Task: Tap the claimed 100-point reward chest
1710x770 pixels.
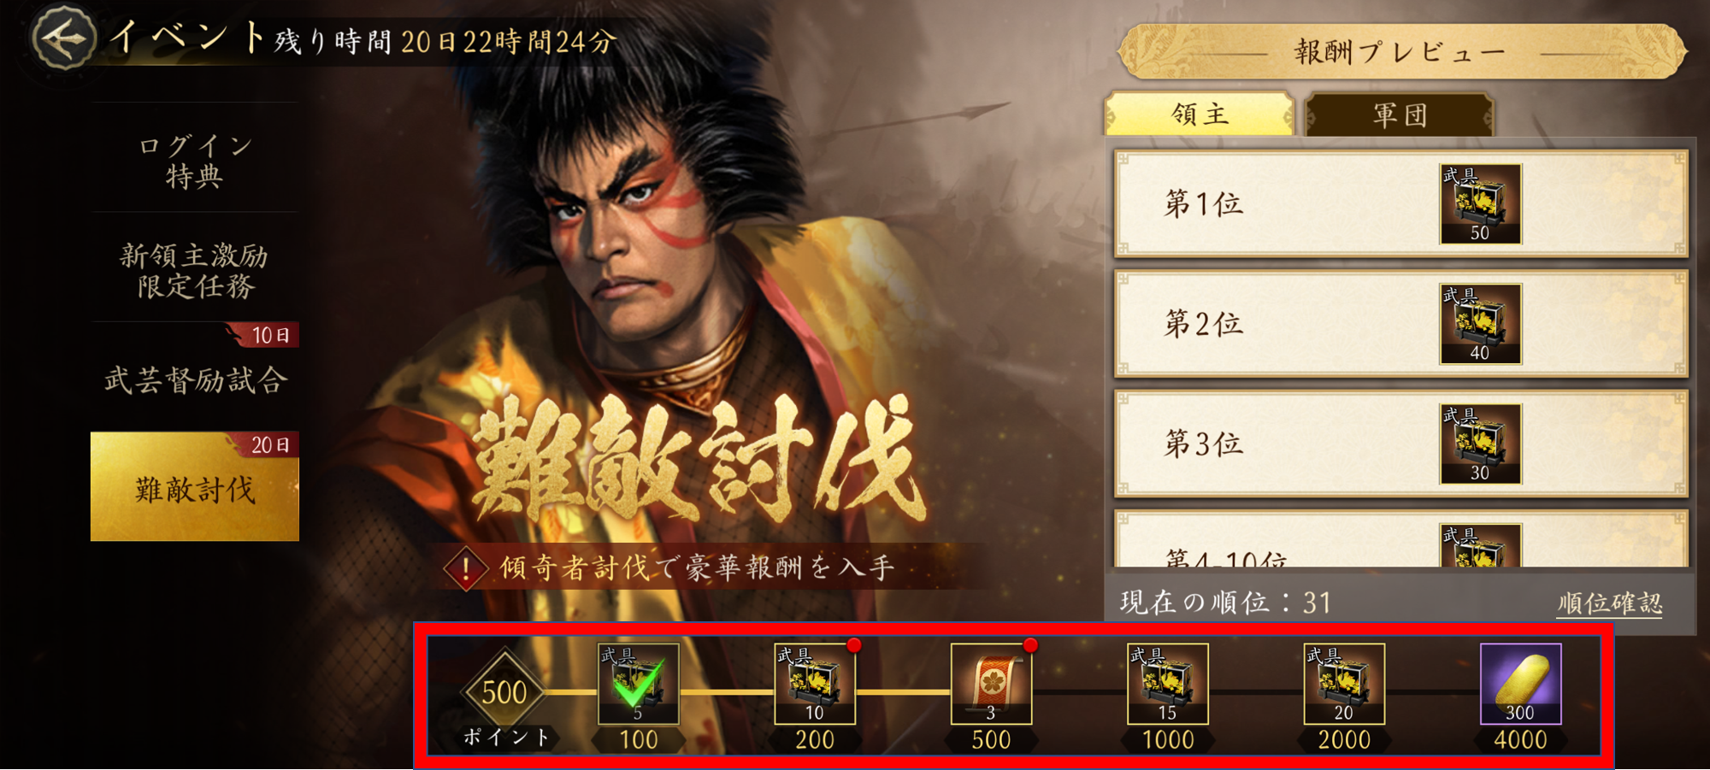Action: tap(639, 685)
